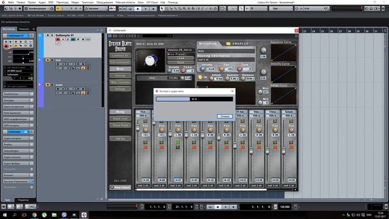Click the Velocity Curve graph
The width and height of the screenshot is (389, 219).
[284, 74]
